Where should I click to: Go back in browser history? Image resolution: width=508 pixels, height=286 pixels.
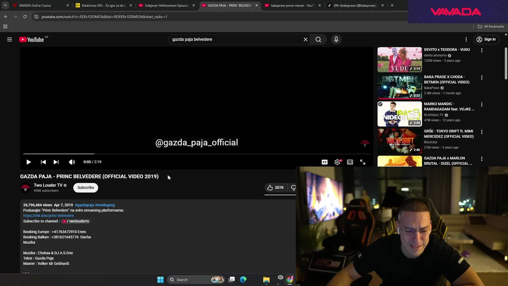[6, 17]
